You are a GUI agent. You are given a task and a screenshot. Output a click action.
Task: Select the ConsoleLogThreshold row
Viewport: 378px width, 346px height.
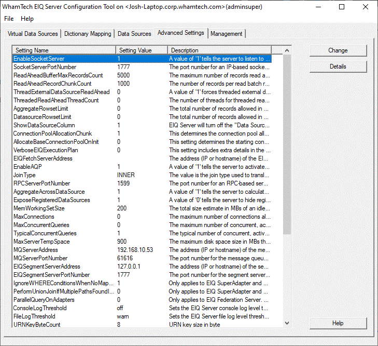coord(142,308)
